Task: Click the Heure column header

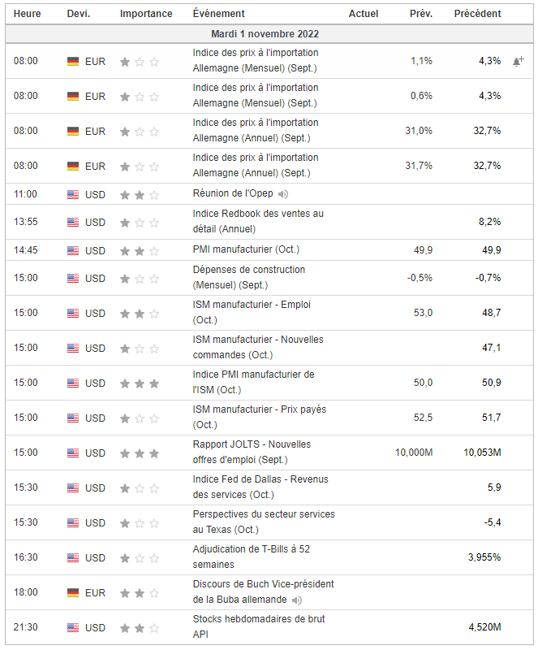Action: click(28, 14)
